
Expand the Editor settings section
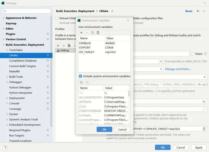coord(3,28)
